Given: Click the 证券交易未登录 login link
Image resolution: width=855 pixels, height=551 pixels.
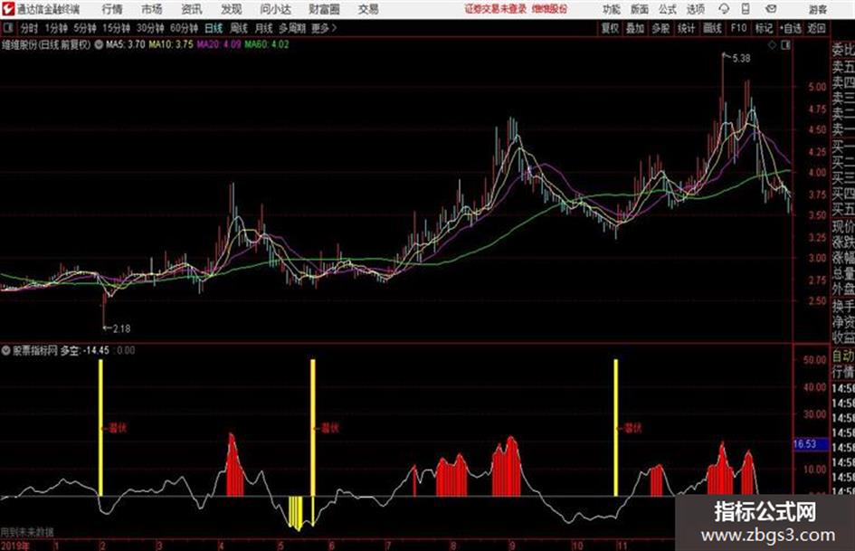Looking at the screenshot, I should pos(495,9).
